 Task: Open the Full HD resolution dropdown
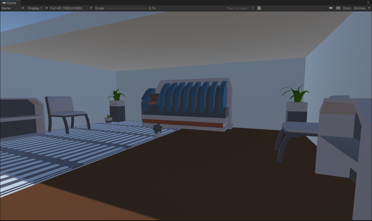tap(71, 8)
